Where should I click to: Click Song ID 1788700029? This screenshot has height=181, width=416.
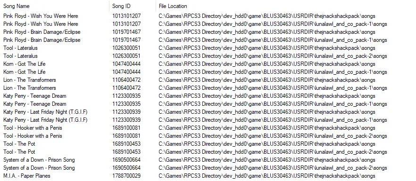coord(126,176)
